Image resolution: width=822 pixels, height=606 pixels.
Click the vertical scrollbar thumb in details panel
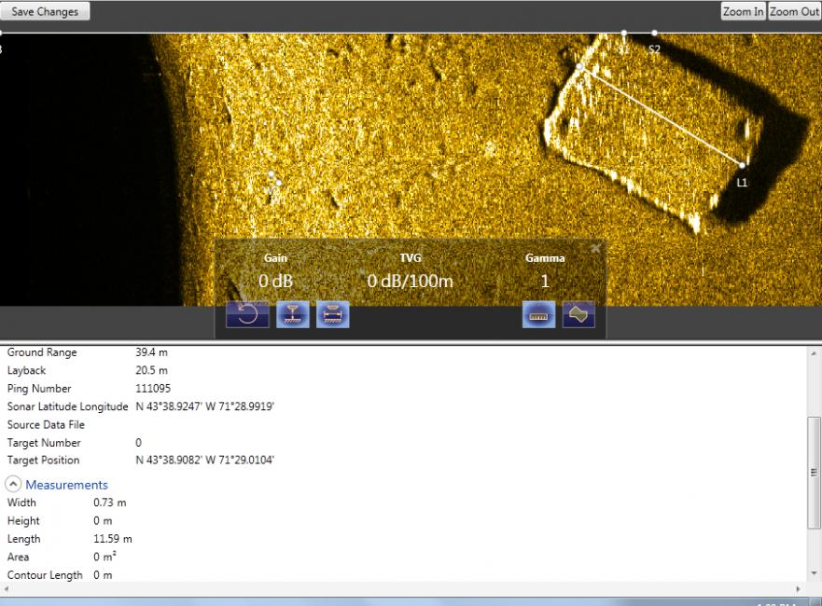[x=813, y=473]
